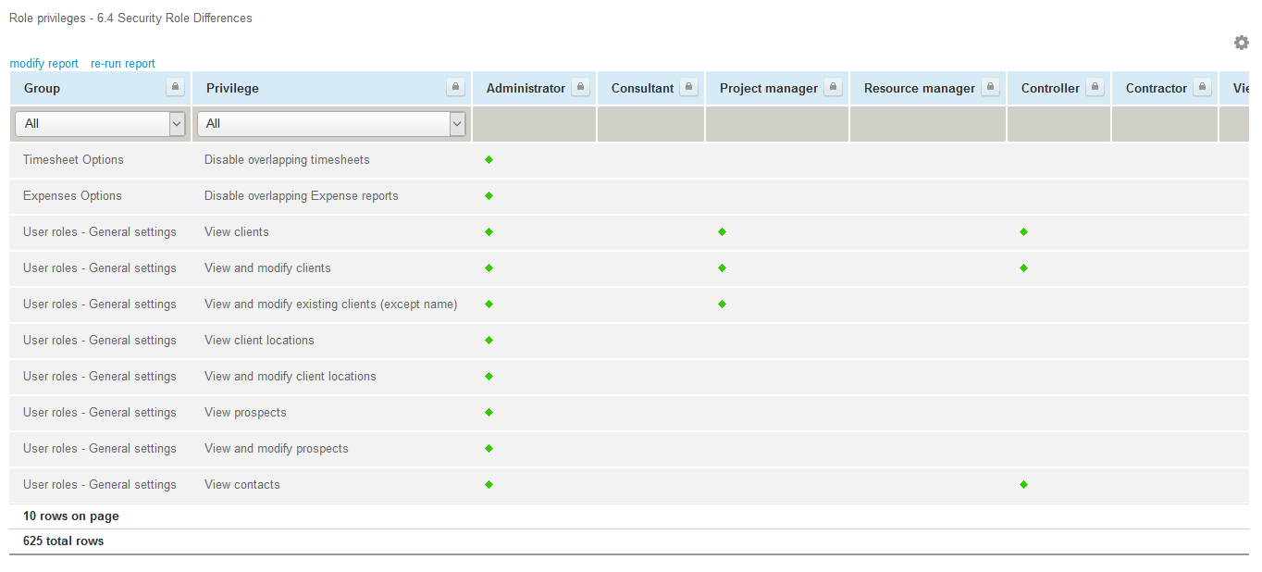Toggle the Resource manager column lock icon

click(990, 87)
